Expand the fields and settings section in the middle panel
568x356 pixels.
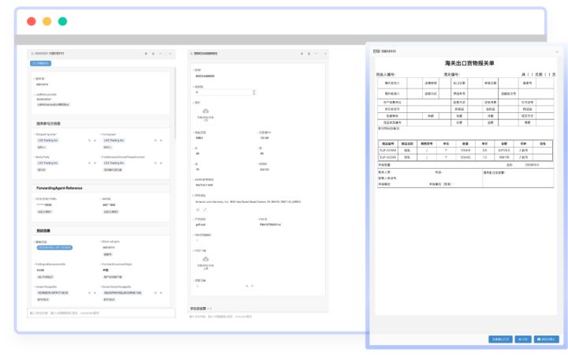(x=200, y=309)
